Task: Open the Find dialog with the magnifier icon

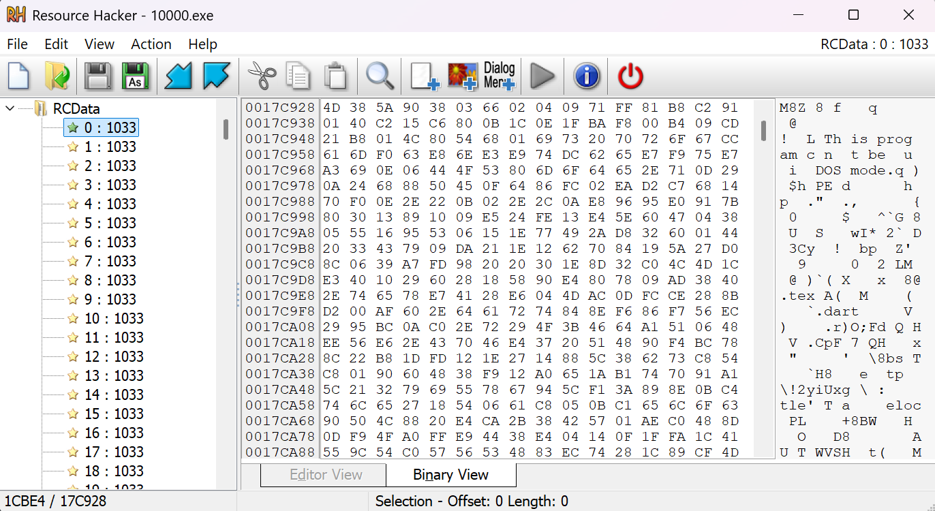Action: 380,76
